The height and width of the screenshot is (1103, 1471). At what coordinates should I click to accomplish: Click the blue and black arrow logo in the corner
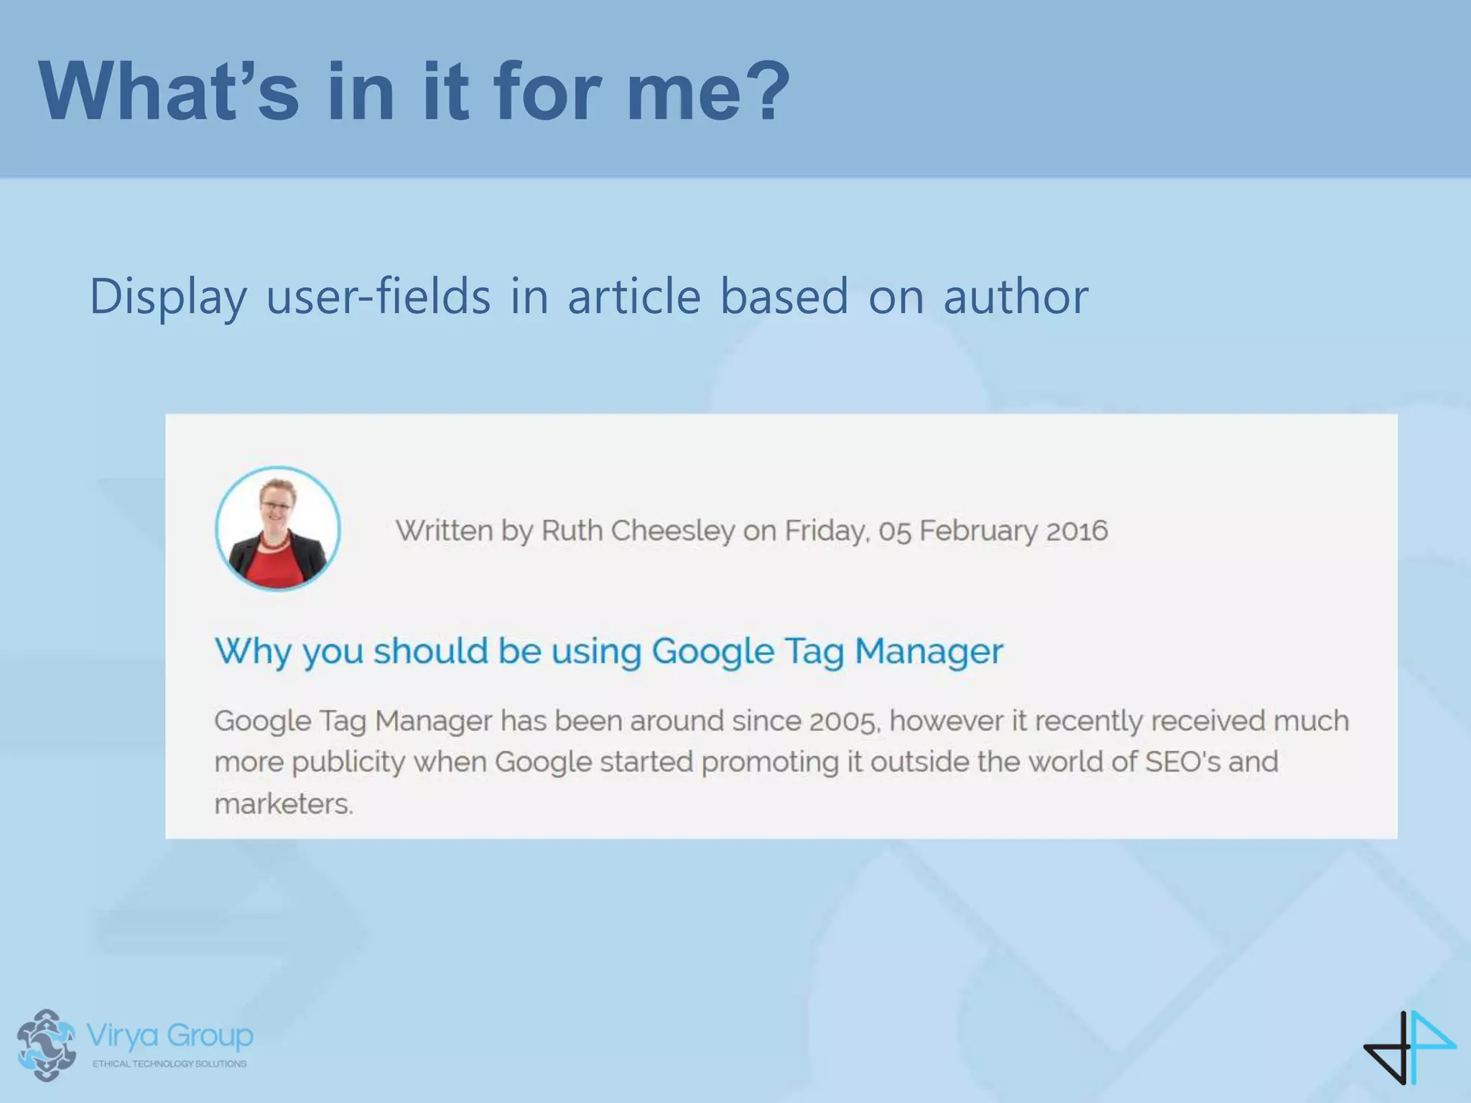coord(1409,1046)
